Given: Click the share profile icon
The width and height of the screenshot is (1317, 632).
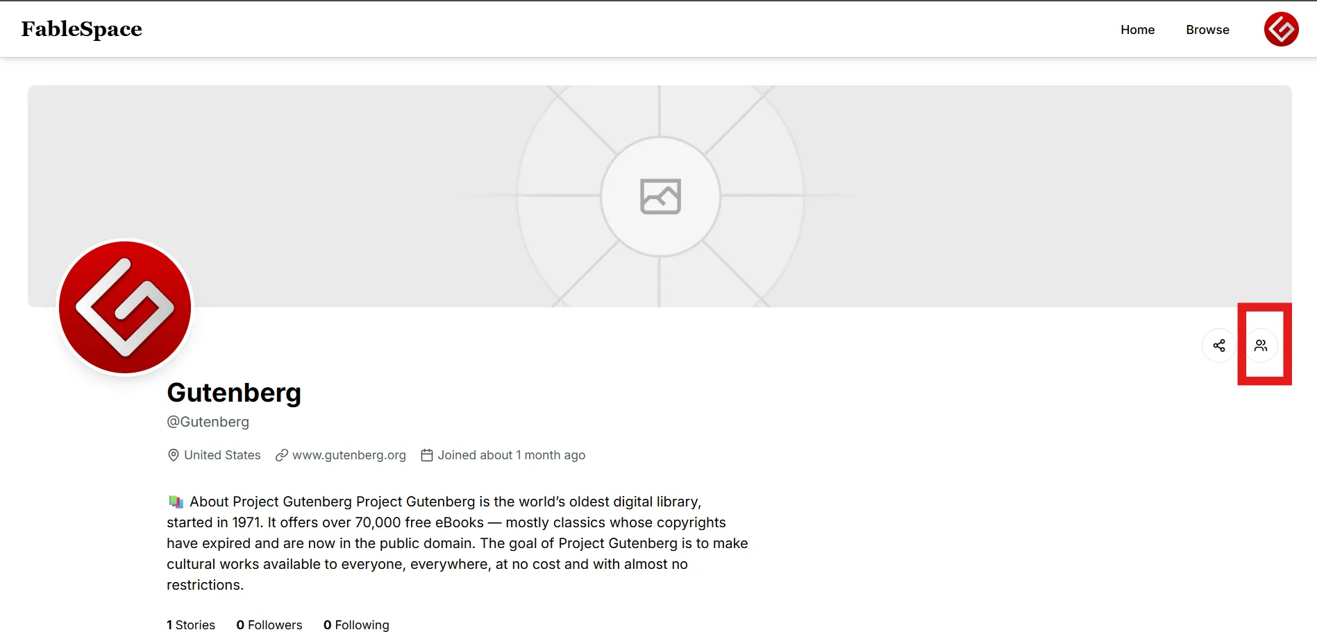Looking at the screenshot, I should (x=1218, y=345).
